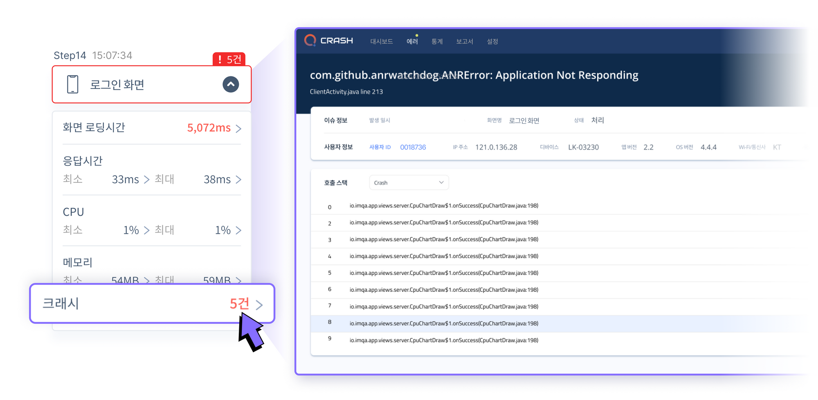818x400 pixels.
Task: Click the red 5건 alert badge
Action: coord(229,59)
